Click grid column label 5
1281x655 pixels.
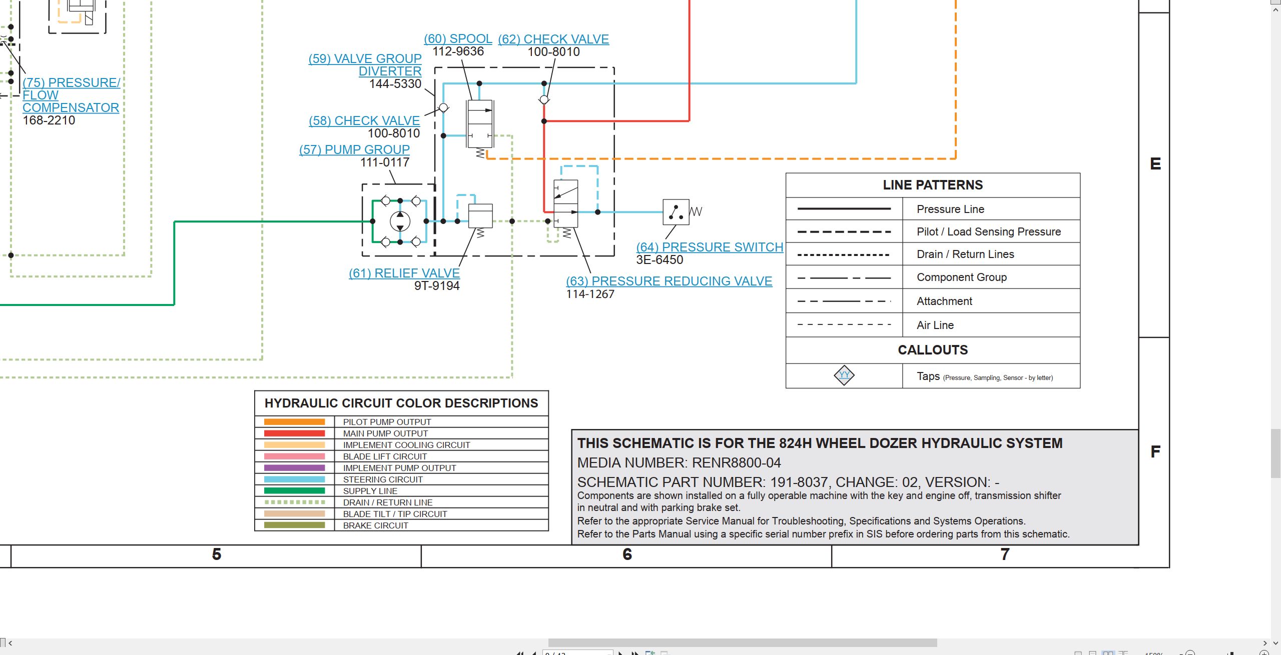point(217,554)
